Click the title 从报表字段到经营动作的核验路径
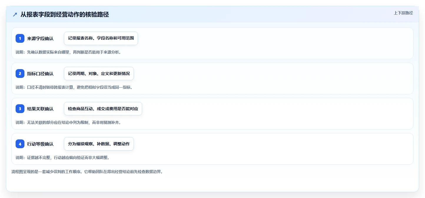The height and width of the screenshot is (198, 425). [65, 14]
